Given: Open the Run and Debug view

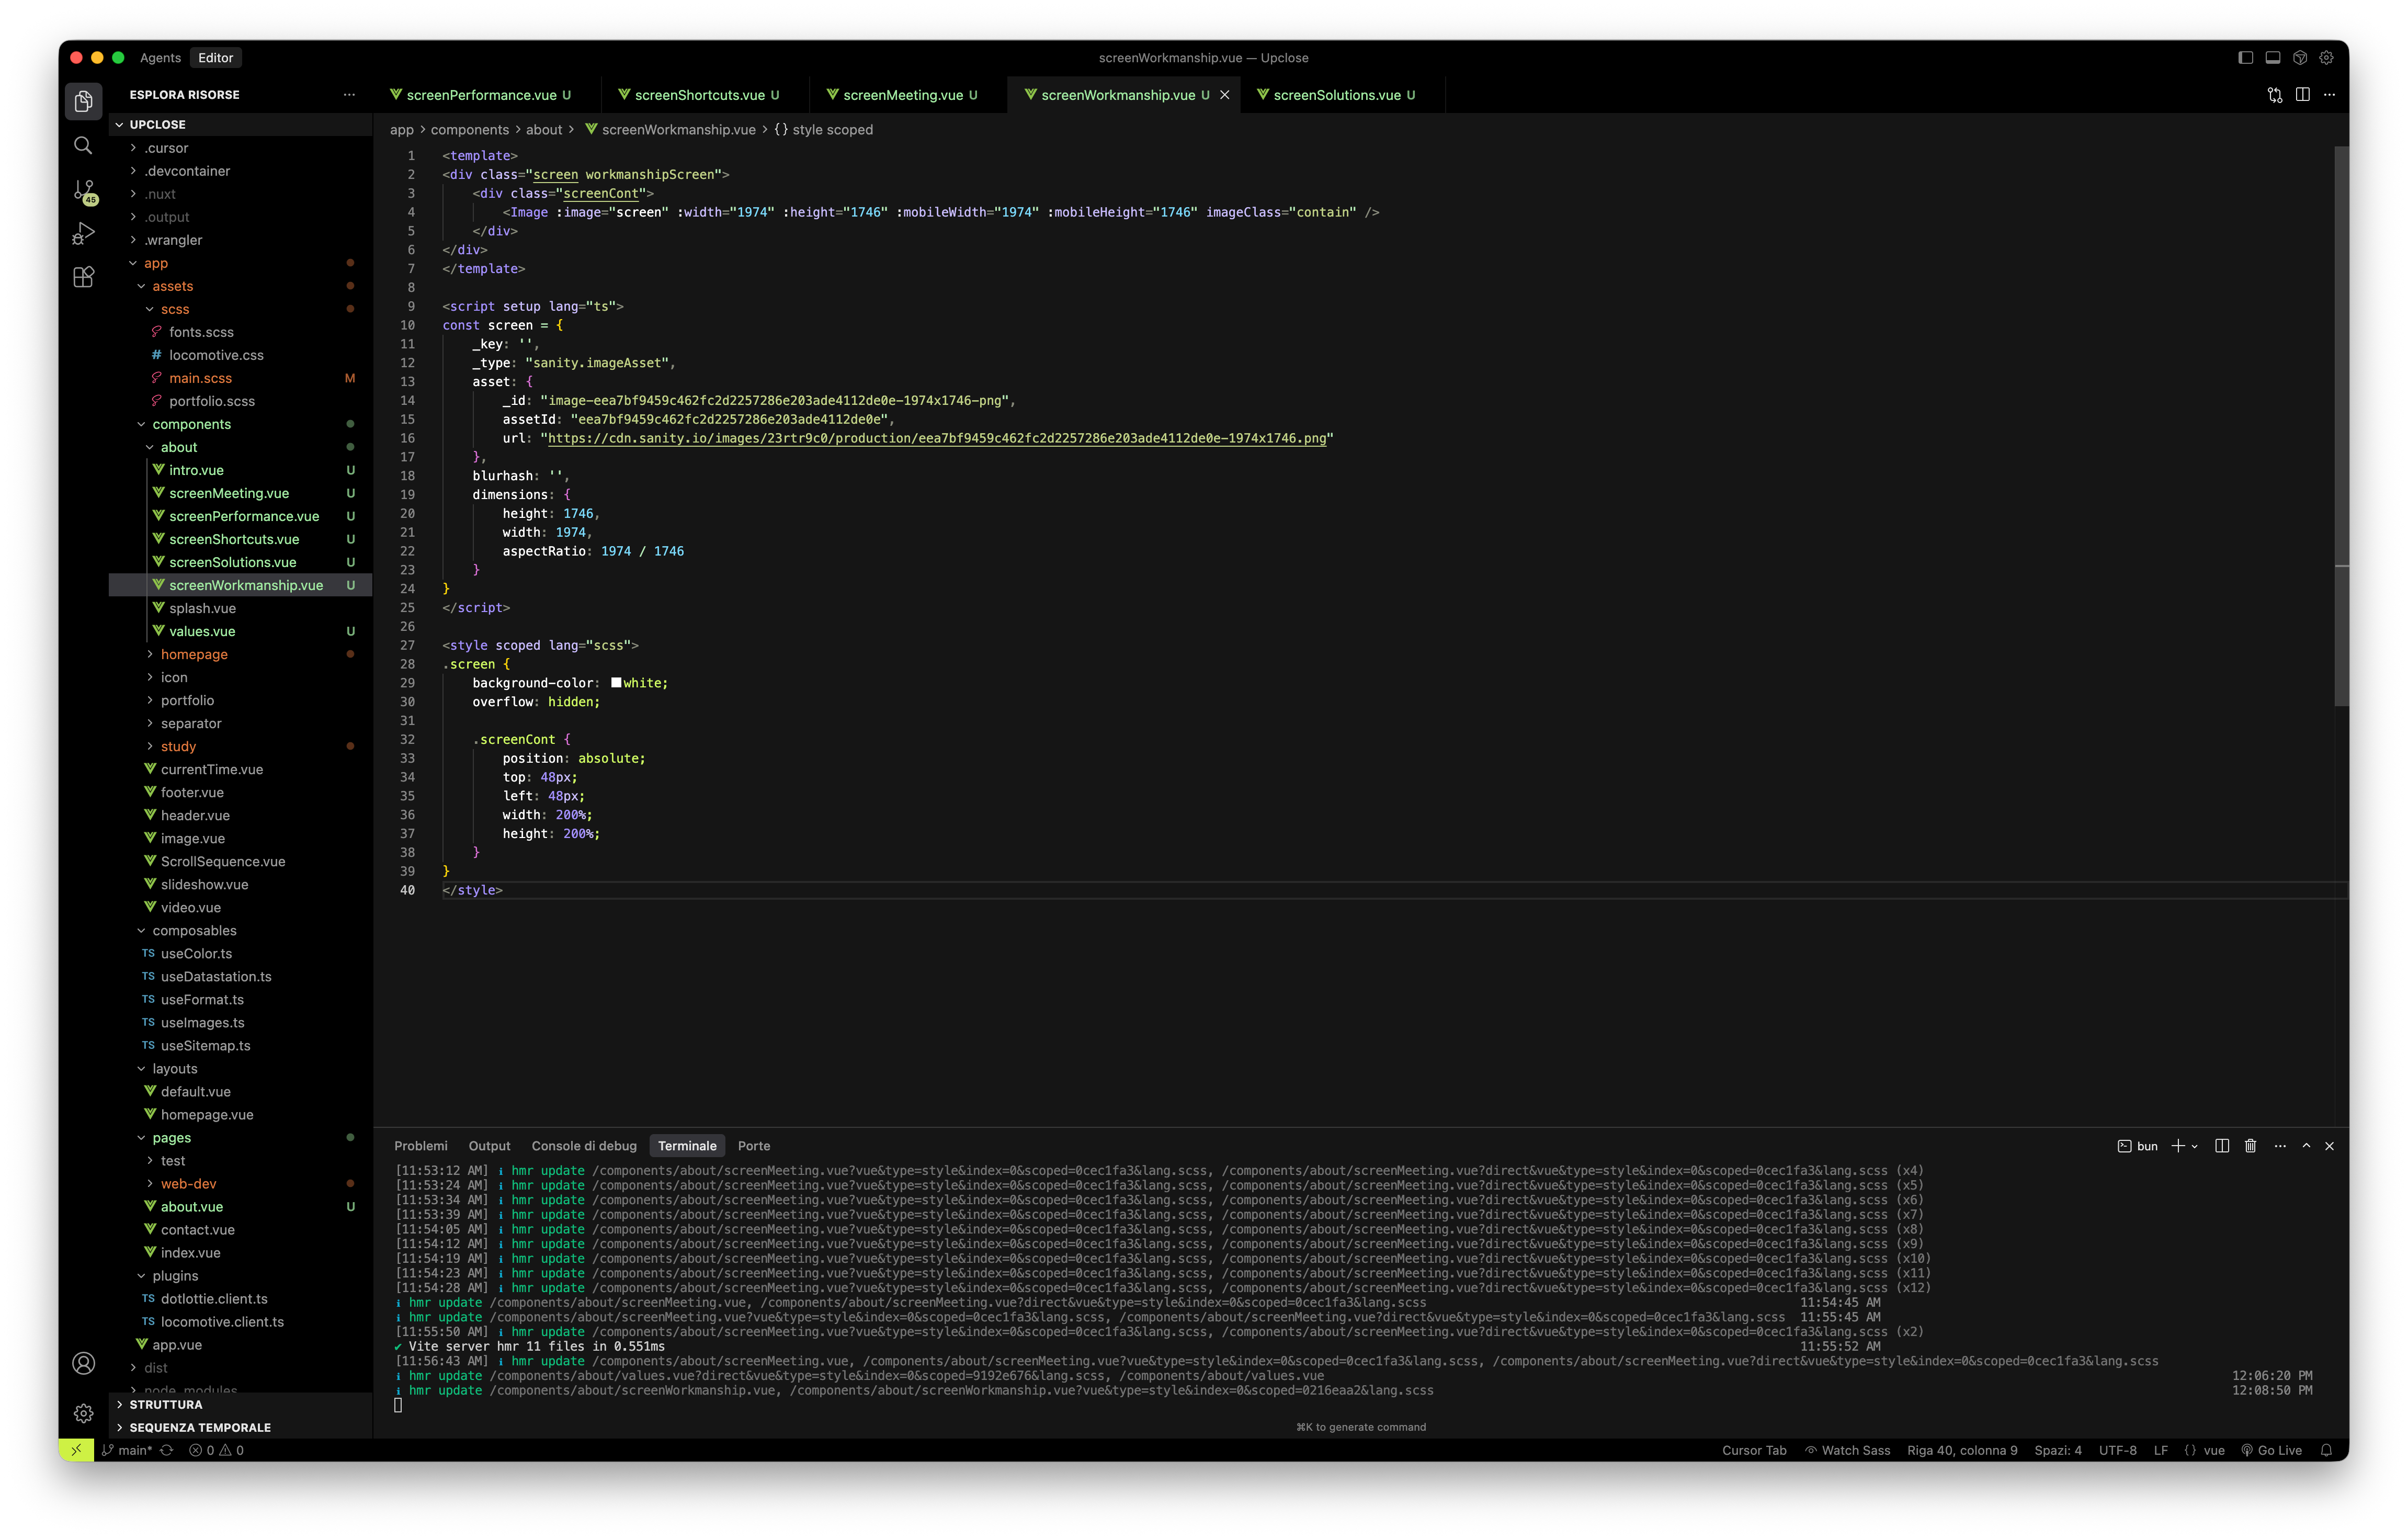Looking at the screenshot, I should (83, 234).
